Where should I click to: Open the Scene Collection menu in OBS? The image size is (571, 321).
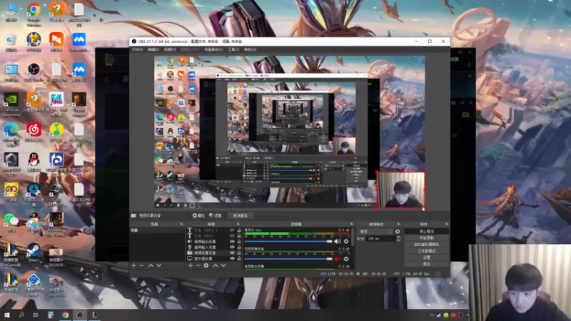click(213, 49)
